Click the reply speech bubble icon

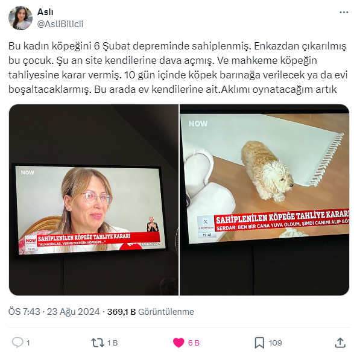pos(17,343)
